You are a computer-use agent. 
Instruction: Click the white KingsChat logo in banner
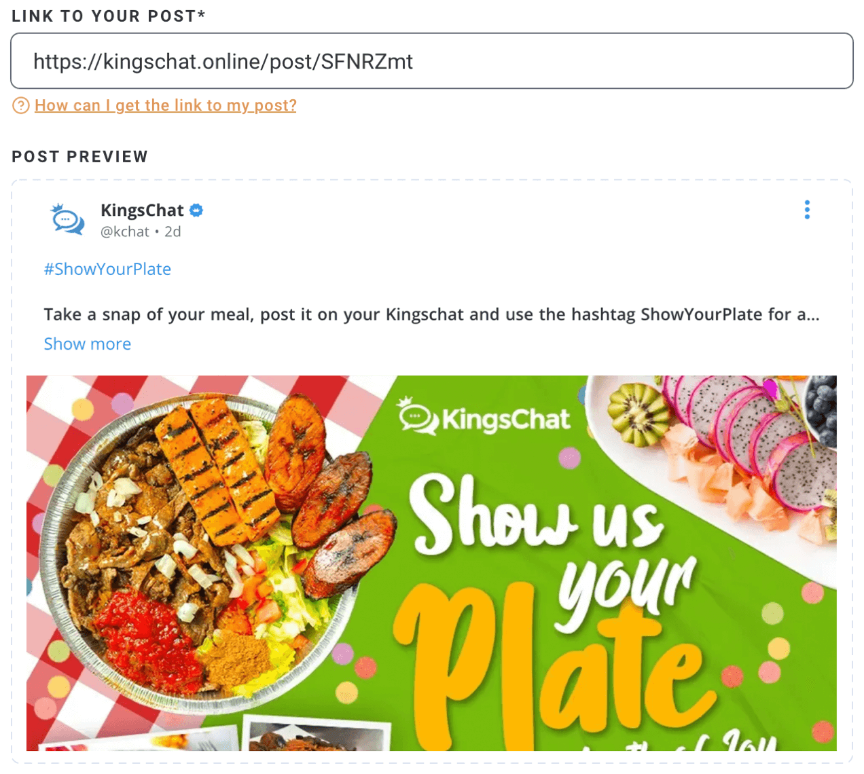484,416
